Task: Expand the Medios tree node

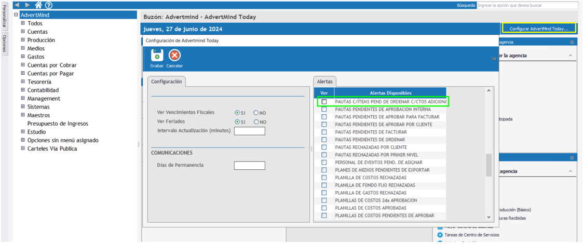Action: [23, 48]
